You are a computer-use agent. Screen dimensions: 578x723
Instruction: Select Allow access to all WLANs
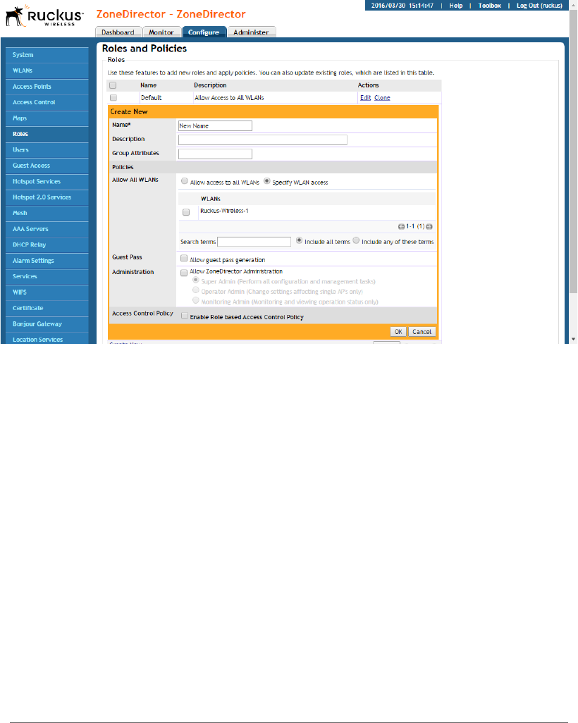click(x=185, y=181)
